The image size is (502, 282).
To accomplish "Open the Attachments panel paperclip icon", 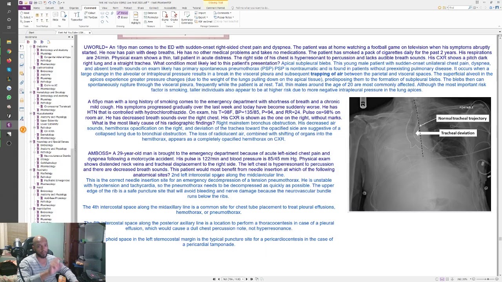I will pos(22,82).
